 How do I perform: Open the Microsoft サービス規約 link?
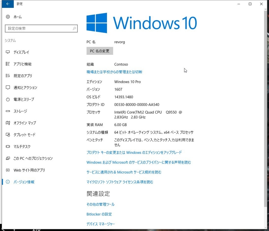click(x=124, y=172)
